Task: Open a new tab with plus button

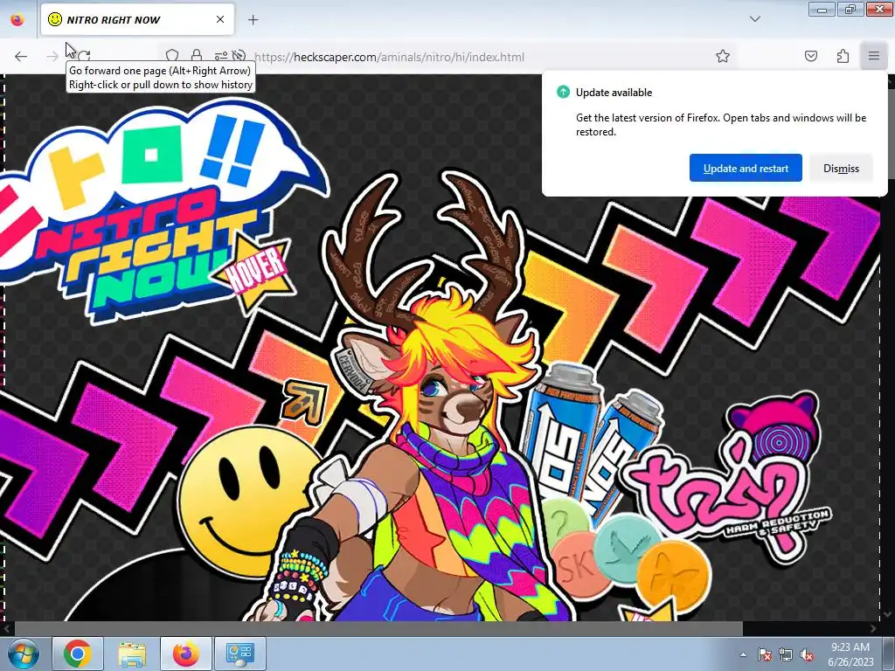Action: pyautogui.click(x=253, y=20)
